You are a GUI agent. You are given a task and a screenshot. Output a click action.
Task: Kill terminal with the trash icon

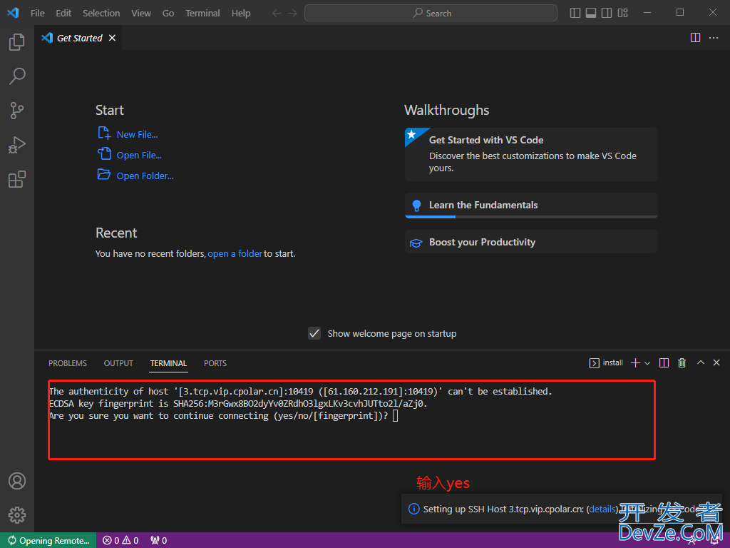click(682, 363)
